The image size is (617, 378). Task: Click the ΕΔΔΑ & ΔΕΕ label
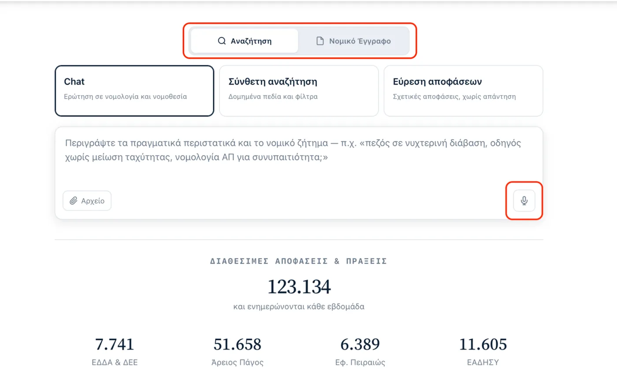tap(114, 363)
